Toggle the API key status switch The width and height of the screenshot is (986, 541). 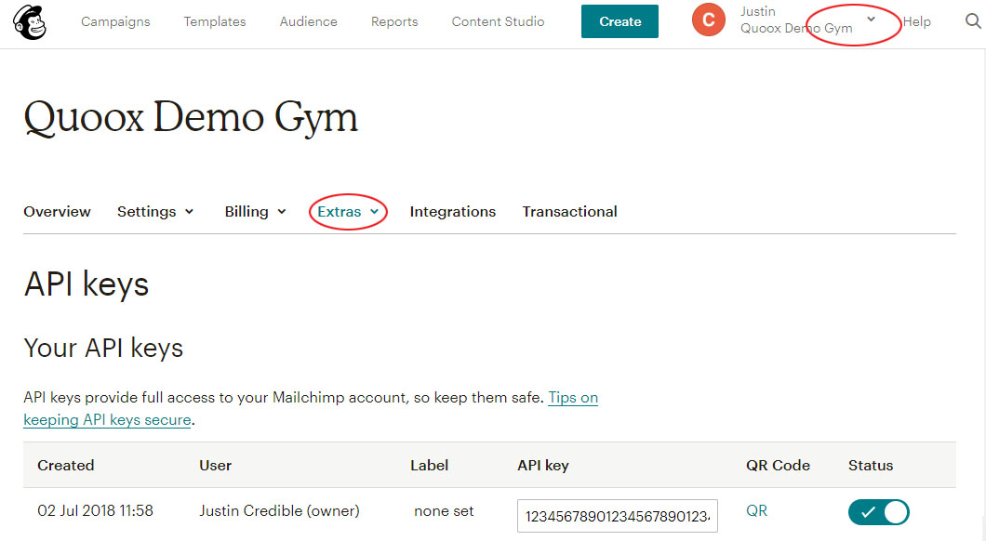tap(878, 512)
